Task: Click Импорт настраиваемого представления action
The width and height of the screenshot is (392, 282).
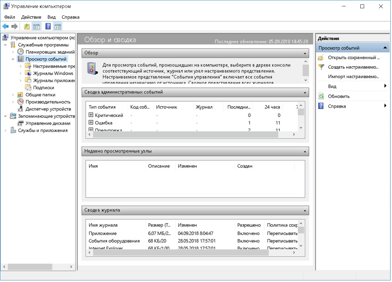Action: pos(353,77)
